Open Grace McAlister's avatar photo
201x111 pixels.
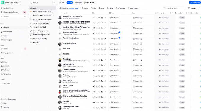click(60, 44)
